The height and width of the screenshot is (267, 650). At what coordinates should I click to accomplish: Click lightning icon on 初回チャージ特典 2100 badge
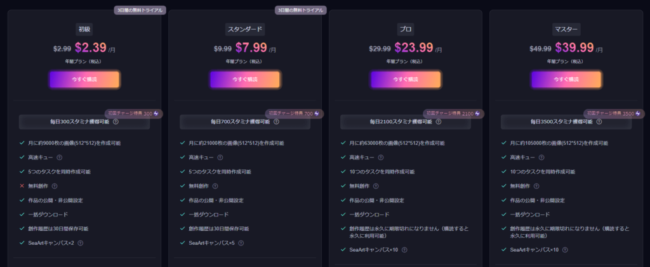pyautogui.click(x=477, y=114)
